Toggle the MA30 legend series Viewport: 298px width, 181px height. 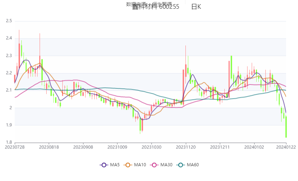coord(161,165)
